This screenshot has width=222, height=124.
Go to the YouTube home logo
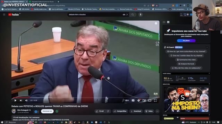pyautogui.click(x=14, y=14)
